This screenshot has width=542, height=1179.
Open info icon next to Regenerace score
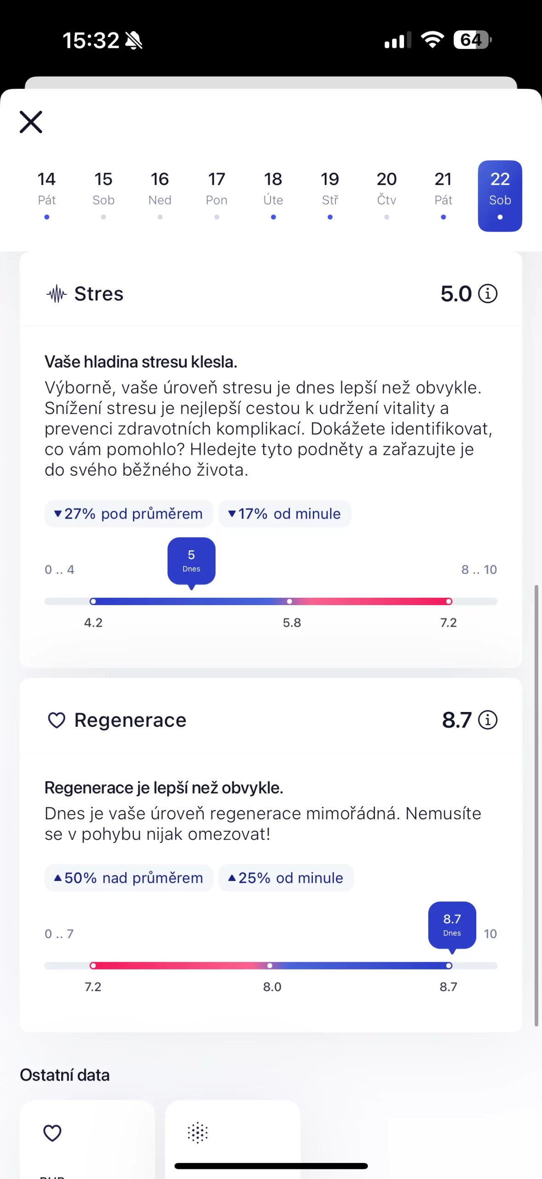coord(488,720)
